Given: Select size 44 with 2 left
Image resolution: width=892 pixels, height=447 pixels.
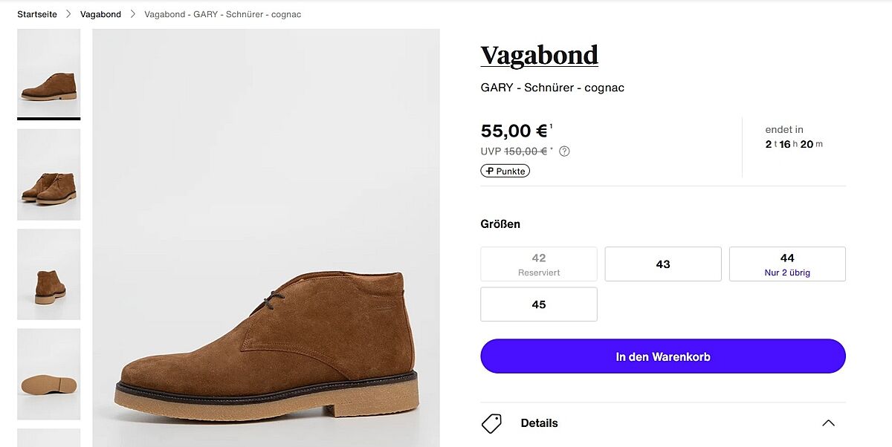Looking at the screenshot, I should (787, 264).
